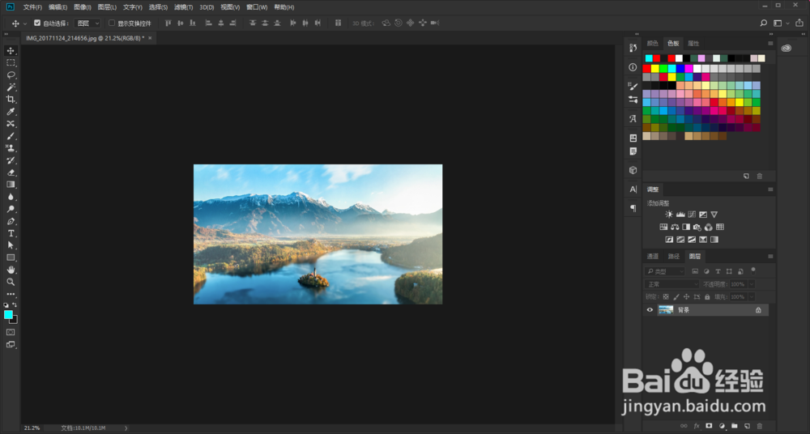Select the Move tool in the toolbox
The height and width of the screenshot is (434, 810).
click(x=11, y=51)
